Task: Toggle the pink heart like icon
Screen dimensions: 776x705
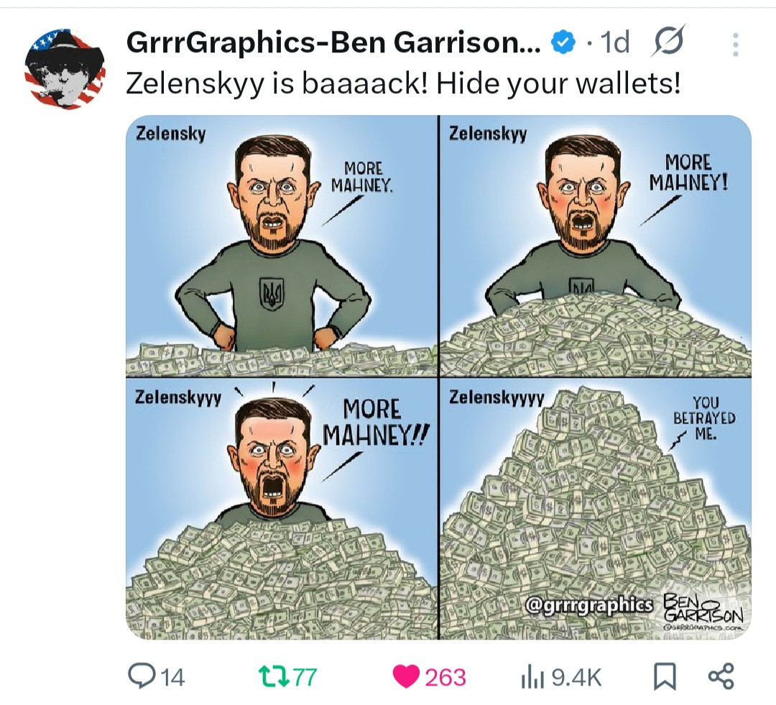Action: pyautogui.click(x=406, y=677)
